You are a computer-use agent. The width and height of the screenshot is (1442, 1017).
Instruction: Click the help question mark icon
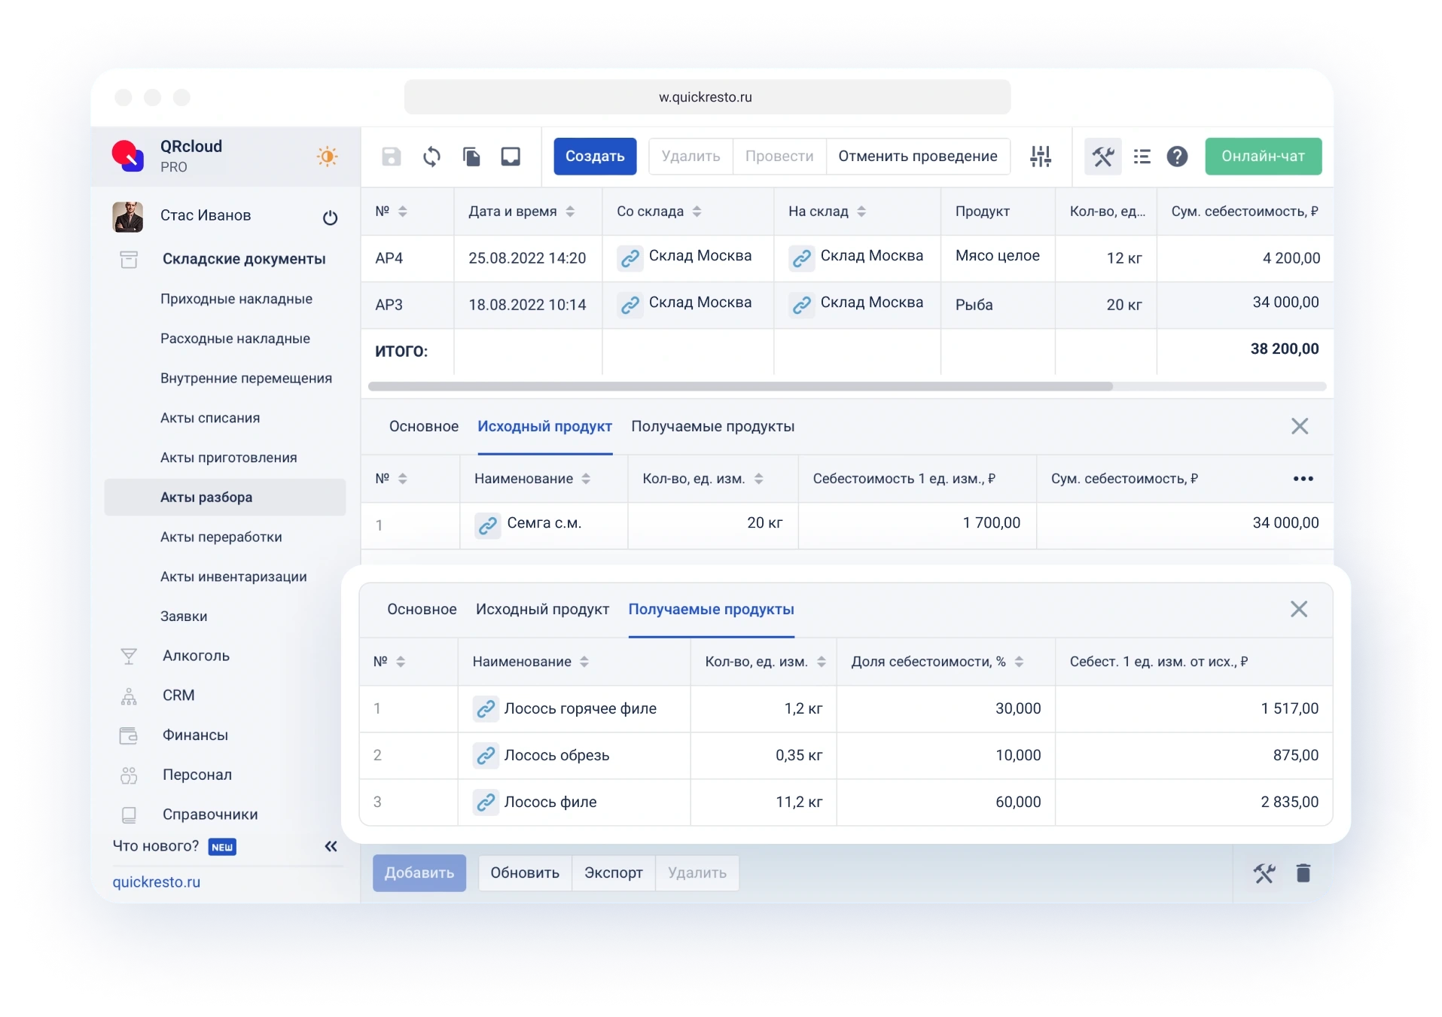pyautogui.click(x=1177, y=157)
